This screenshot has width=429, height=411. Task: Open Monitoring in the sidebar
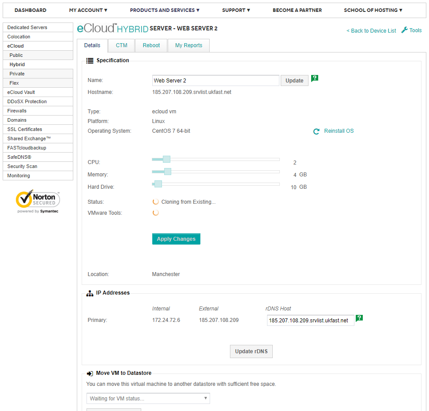pos(38,176)
